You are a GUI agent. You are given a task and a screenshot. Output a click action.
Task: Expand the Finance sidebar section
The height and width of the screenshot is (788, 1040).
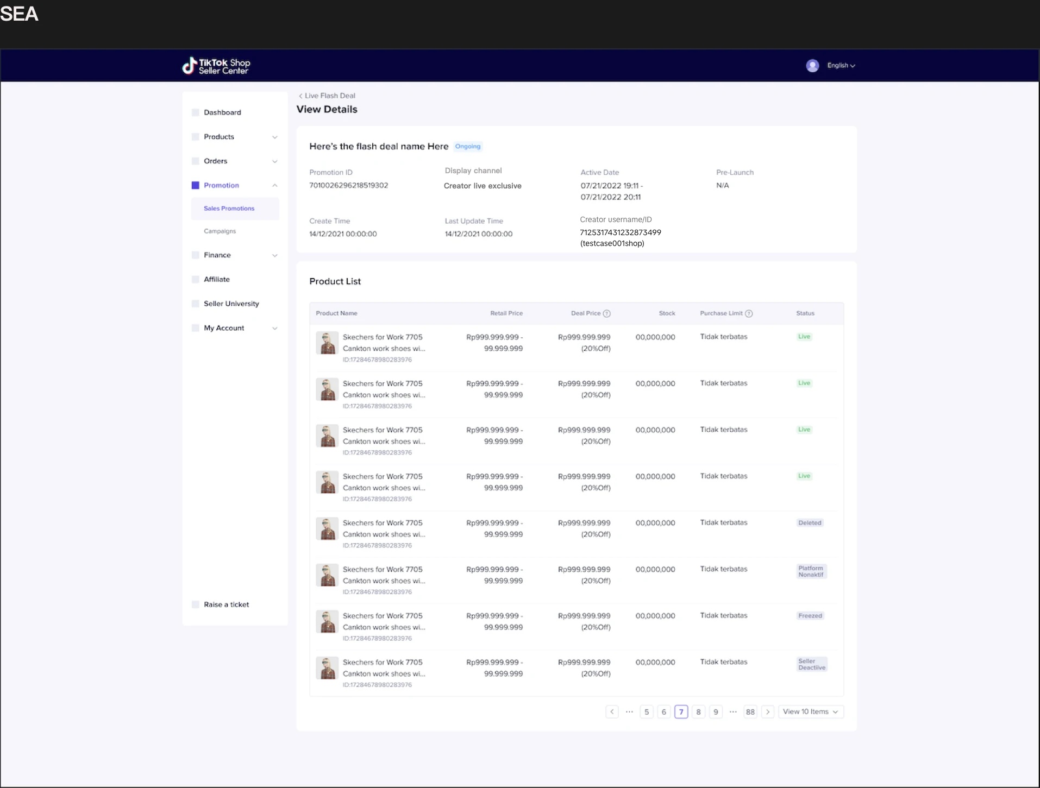275,255
